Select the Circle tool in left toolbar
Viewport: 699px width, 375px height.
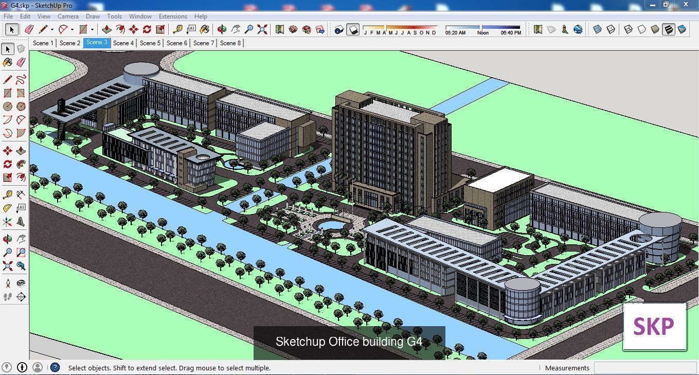click(7, 106)
